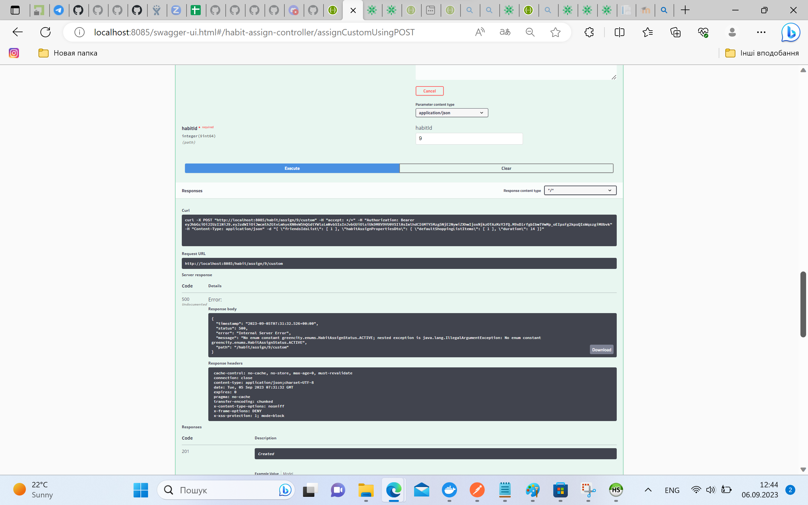808x505 pixels.
Task: Expand Response content type dropdown
Action: pyautogui.click(x=580, y=190)
